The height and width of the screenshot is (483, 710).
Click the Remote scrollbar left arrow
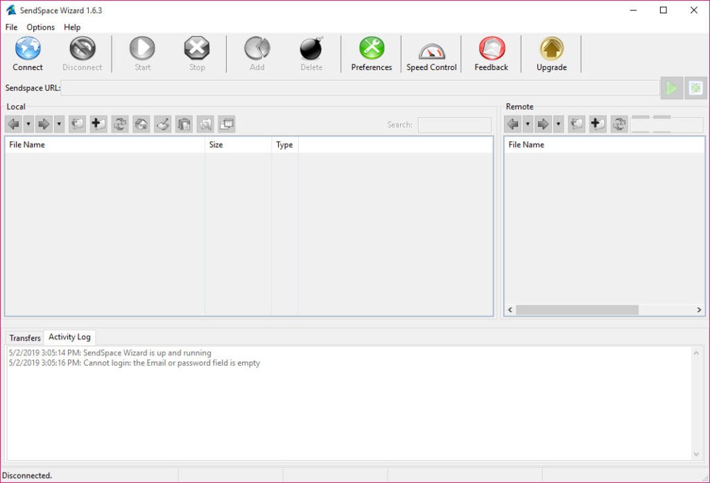click(x=510, y=310)
